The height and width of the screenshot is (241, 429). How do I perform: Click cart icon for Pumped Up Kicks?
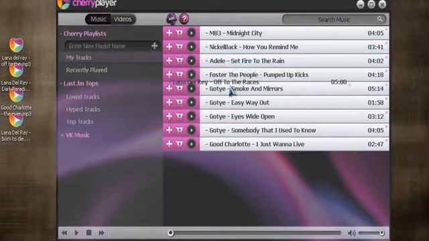[180, 74]
